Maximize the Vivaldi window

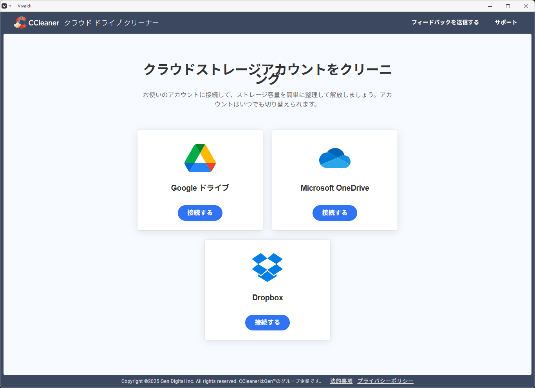pos(508,6)
